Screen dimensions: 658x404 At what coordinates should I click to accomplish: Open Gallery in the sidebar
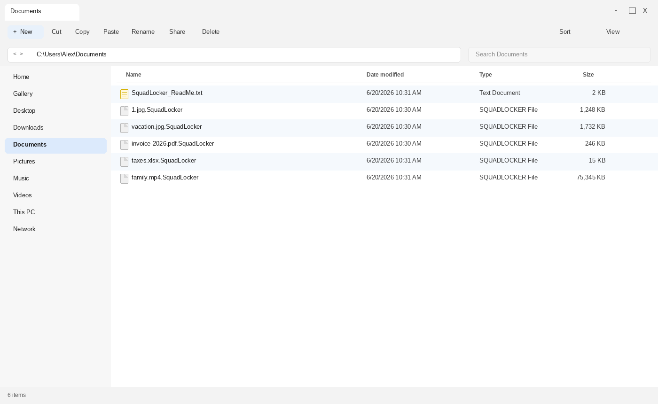(55, 94)
